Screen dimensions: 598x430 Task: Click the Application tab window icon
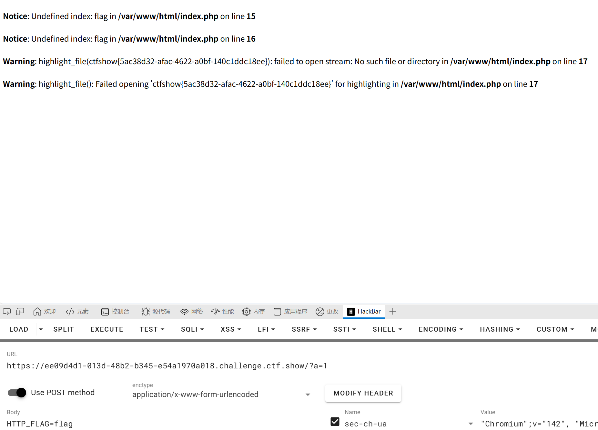[277, 312]
